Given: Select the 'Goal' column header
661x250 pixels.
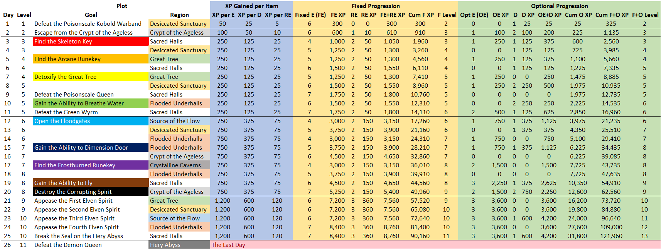Looking at the screenshot, I should 91,15.
